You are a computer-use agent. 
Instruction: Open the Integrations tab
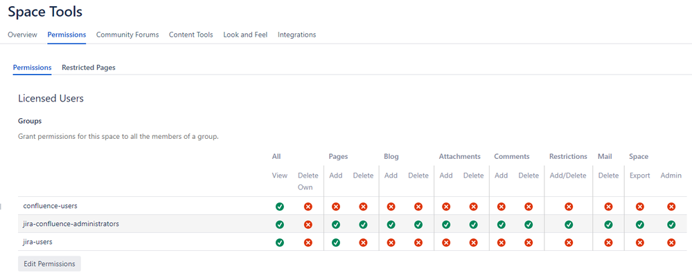coord(296,35)
